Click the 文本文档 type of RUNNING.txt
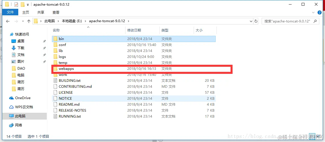The width and height of the screenshot is (325, 142). pyautogui.click(x=168, y=116)
